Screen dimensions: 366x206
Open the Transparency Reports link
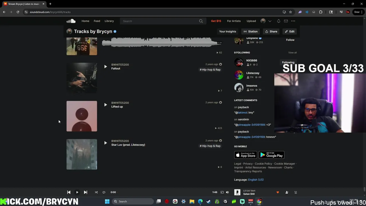tap(248, 171)
